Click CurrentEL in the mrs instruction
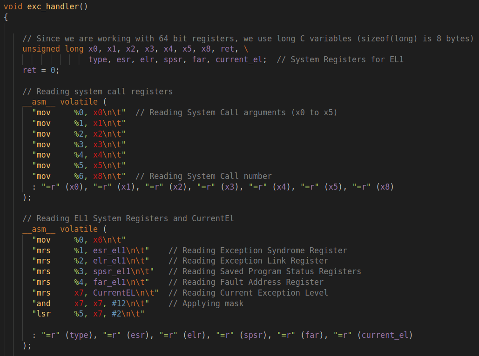Screen dimensions: 479x356 (116, 293)
